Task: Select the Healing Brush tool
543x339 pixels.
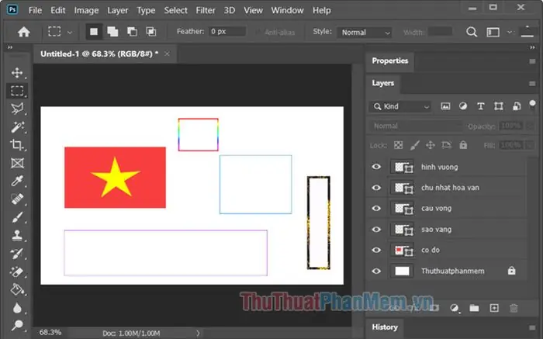Action: click(x=17, y=199)
